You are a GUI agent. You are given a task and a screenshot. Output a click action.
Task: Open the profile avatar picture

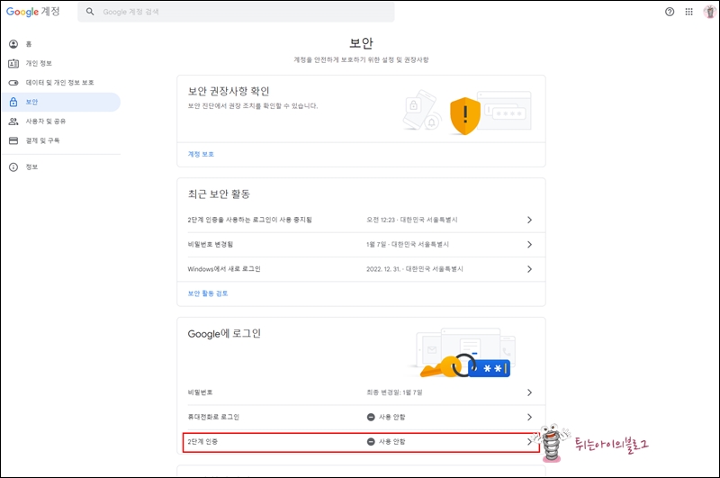[x=709, y=12]
